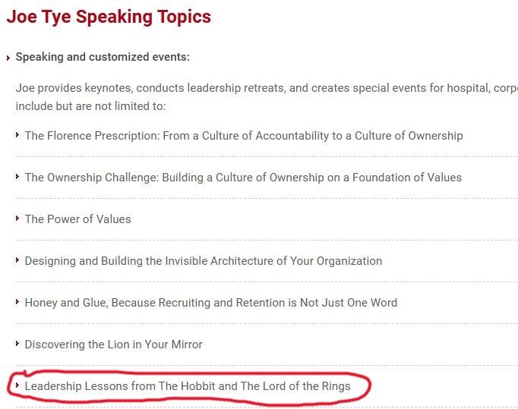
Task: Click the arrow bullet before The Power of Values
Action: [17, 219]
